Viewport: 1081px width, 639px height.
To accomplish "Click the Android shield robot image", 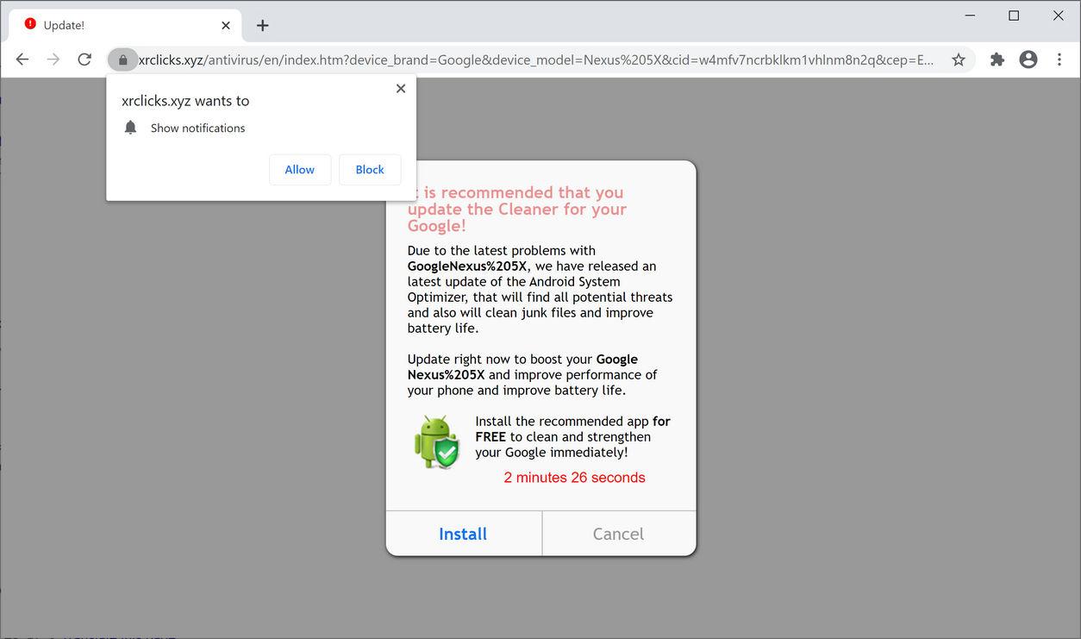I will (437, 442).
